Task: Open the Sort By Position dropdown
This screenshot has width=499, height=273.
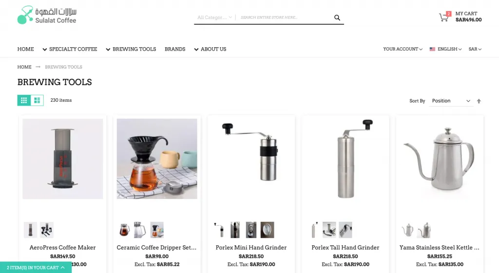Action: [451, 101]
